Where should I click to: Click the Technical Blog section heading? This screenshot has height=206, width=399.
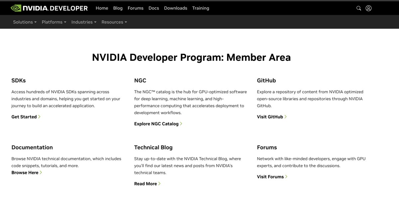click(153, 147)
